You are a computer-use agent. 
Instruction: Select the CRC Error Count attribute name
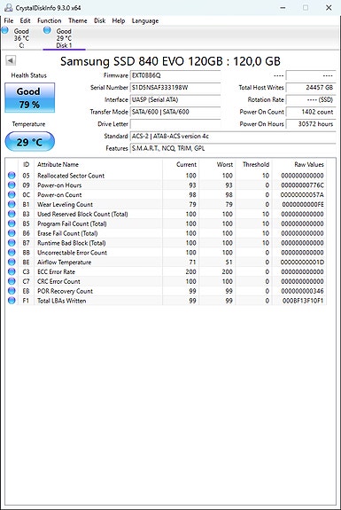click(x=58, y=282)
